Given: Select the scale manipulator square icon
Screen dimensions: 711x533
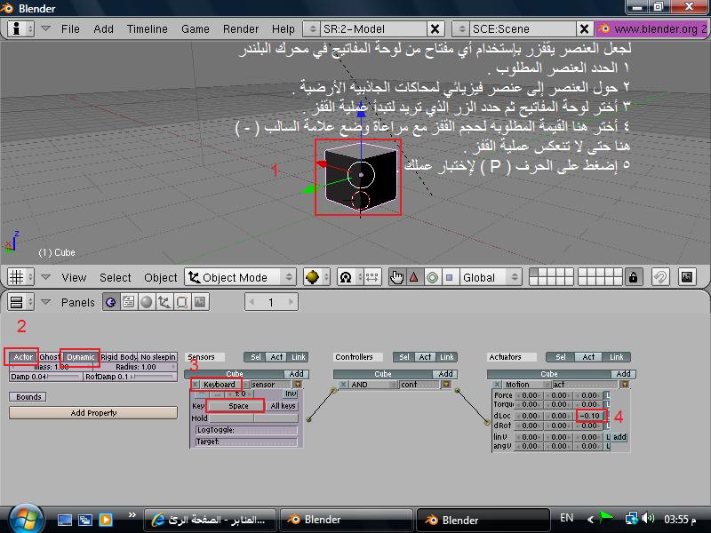Looking at the screenshot, I should pyautogui.click(x=450, y=277).
